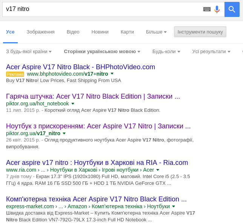Click the Реклама ad label
The image size is (243, 224).
tap(15, 74)
